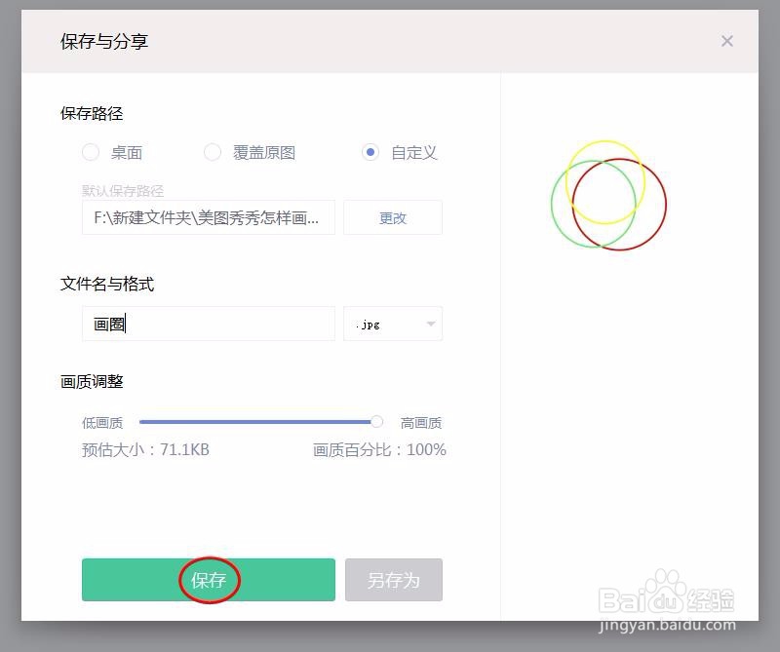The width and height of the screenshot is (780, 652).
Task: Click the green 保存 button
Action: click(209, 580)
